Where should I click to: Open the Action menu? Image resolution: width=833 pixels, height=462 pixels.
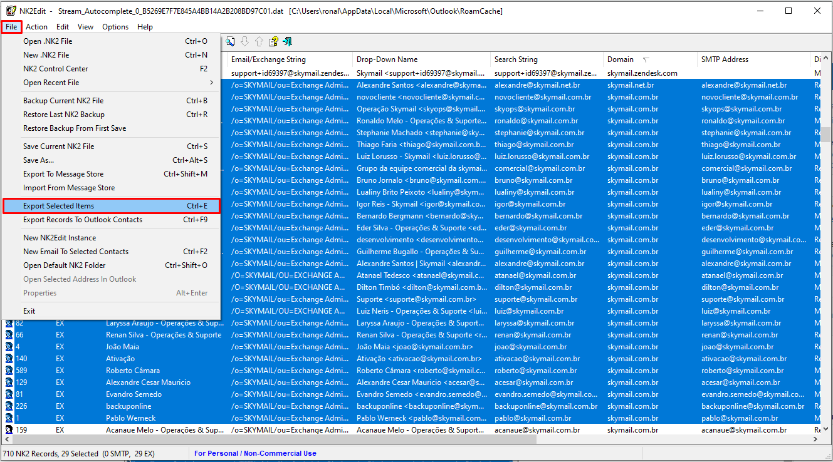coord(36,27)
